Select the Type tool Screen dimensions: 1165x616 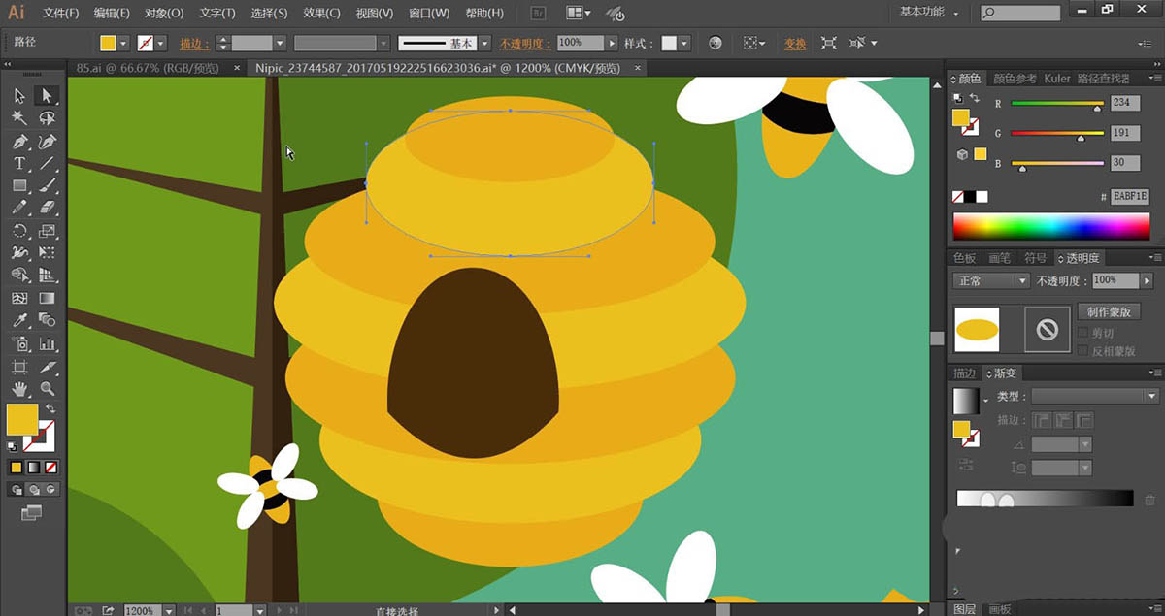coord(19,163)
